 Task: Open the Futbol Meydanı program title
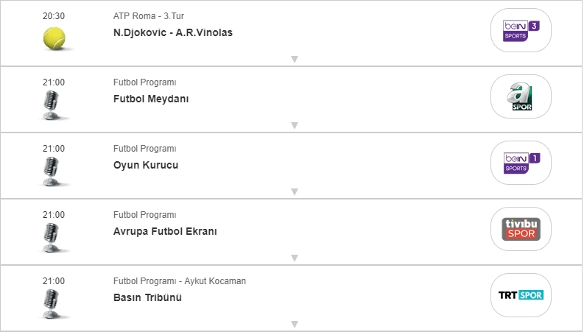151,99
